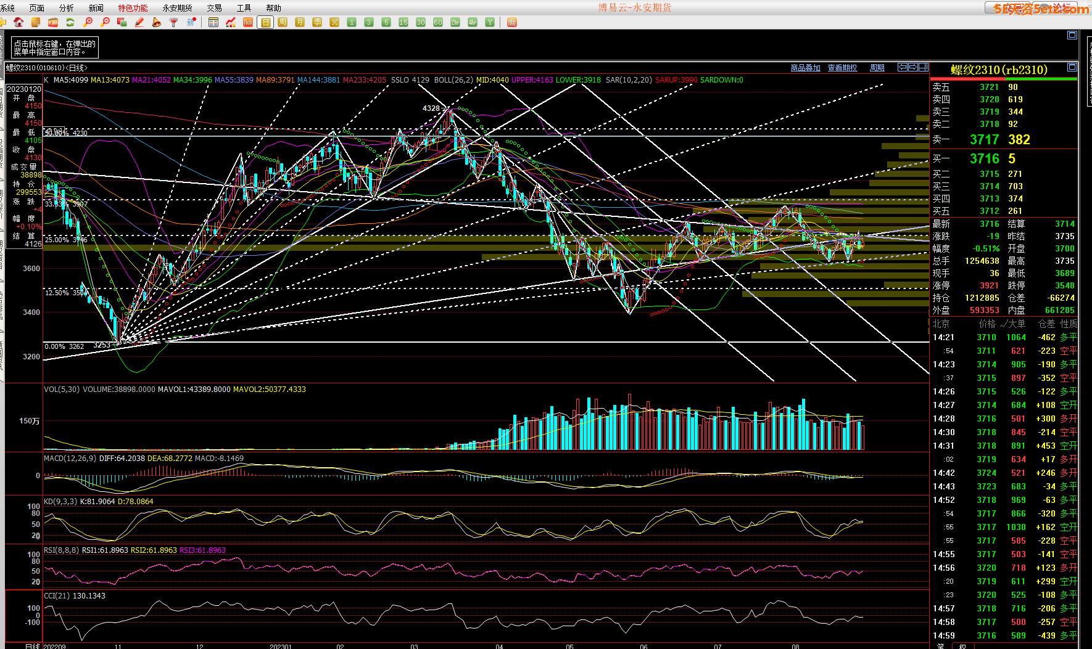Open the filter funnel icon
Screen dimensions: 1092x649
click(x=174, y=22)
